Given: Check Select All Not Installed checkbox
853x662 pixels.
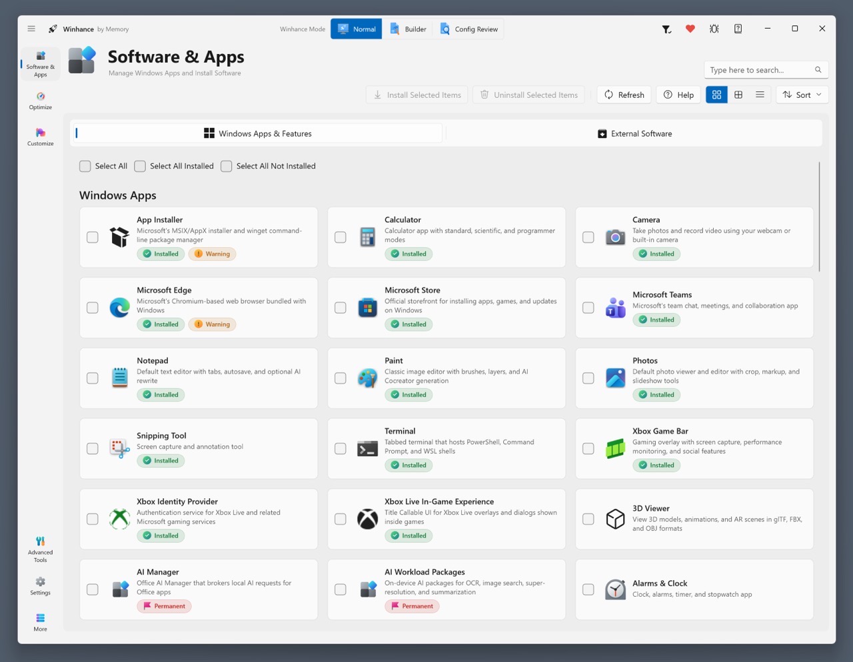Looking at the screenshot, I should (x=227, y=166).
